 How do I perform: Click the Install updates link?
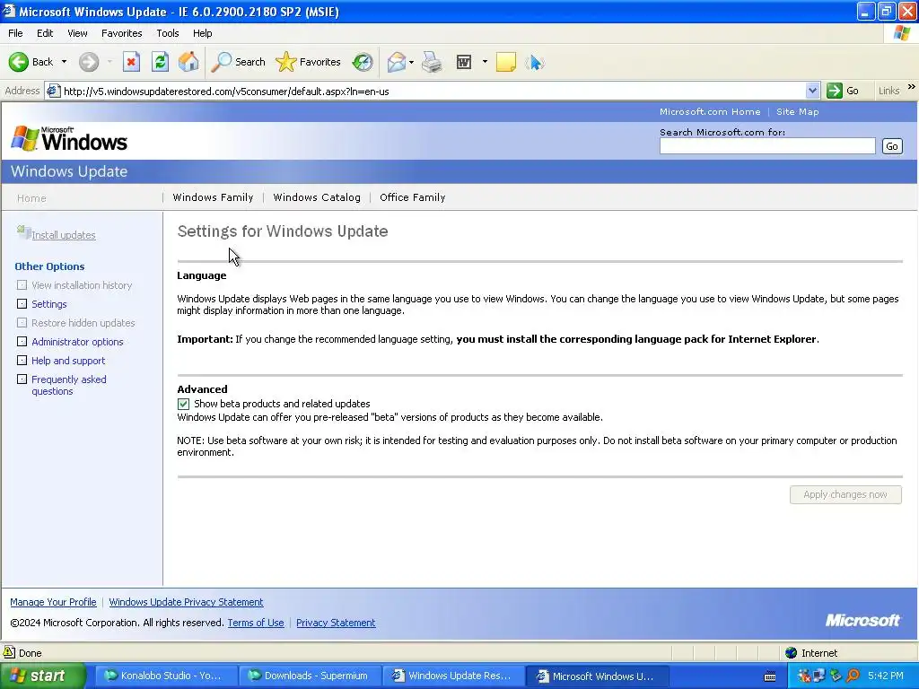(x=64, y=235)
